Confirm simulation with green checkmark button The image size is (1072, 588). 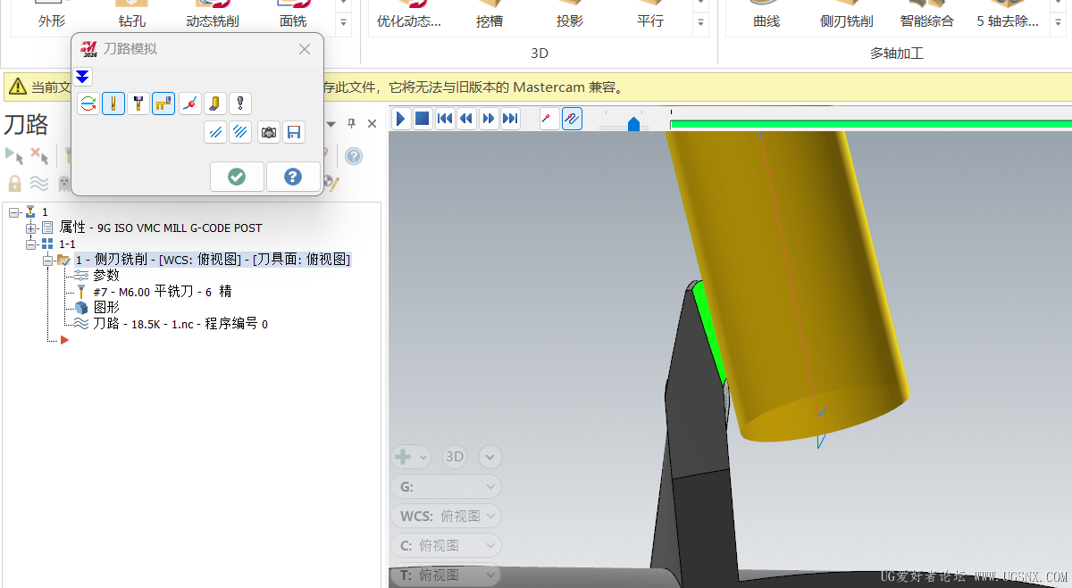tap(237, 177)
